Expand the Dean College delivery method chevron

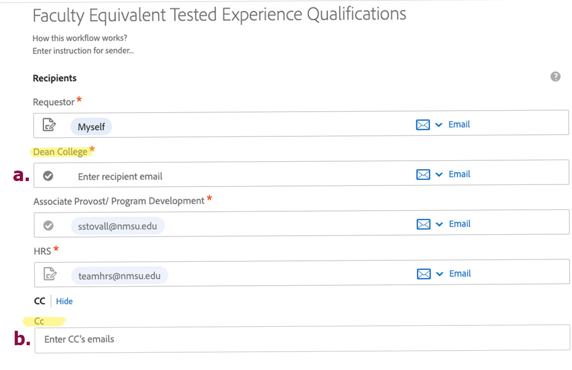[x=439, y=175]
